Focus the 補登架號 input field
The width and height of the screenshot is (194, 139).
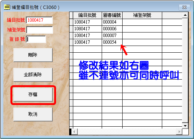(x=40, y=30)
